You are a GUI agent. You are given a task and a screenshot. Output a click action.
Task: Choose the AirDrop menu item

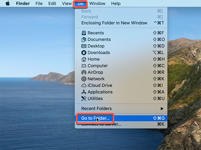click(121, 72)
